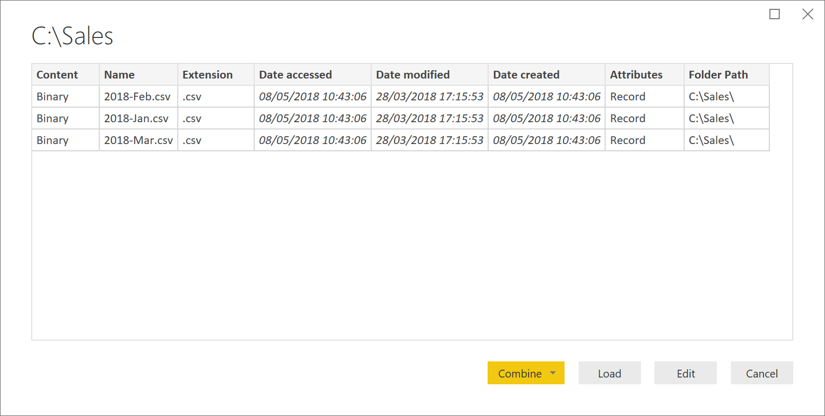Open the Combine button's dropdown arrow
The image size is (825, 416).
pyautogui.click(x=553, y=373)
